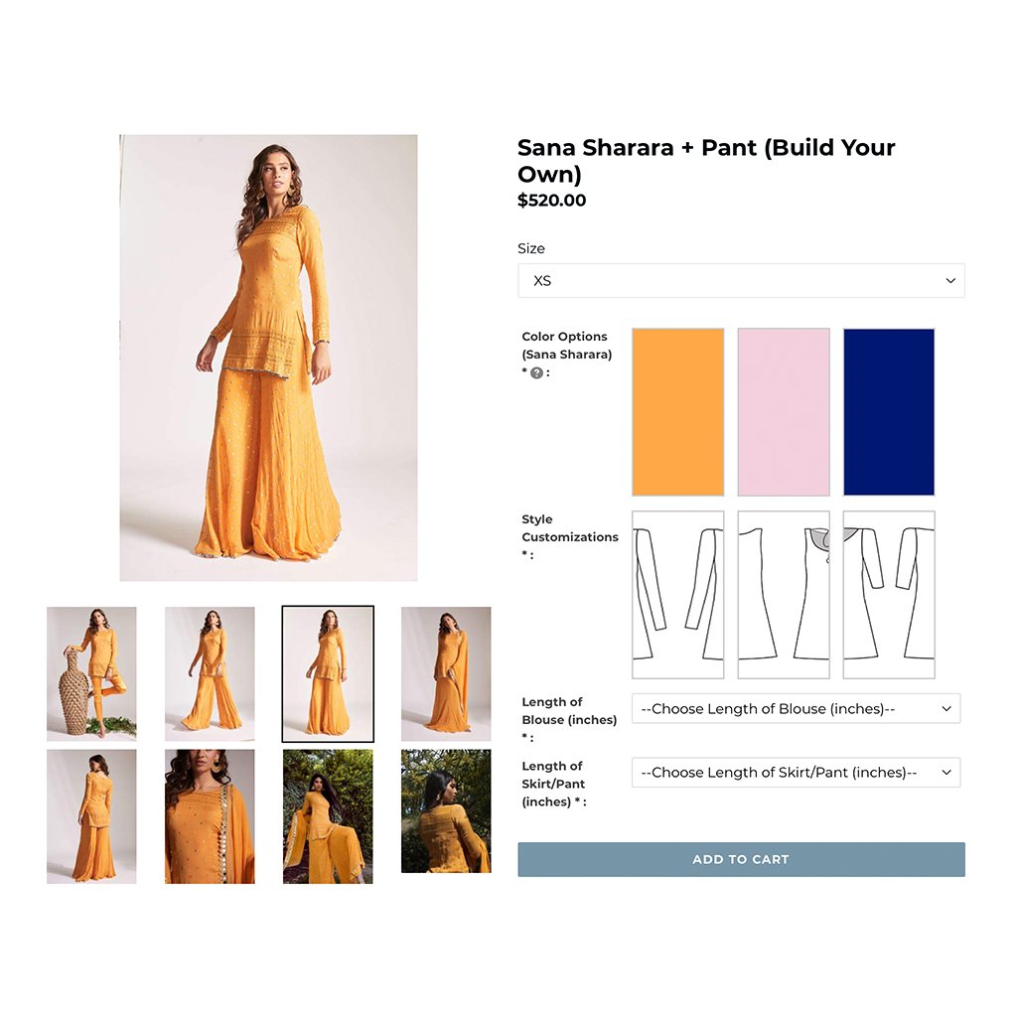
Task: Select the light pink color swatch
Action: pyautogui.click(x=784, y=412)
